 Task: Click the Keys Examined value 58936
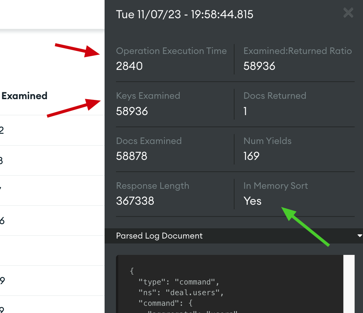(x=132, y=111)
